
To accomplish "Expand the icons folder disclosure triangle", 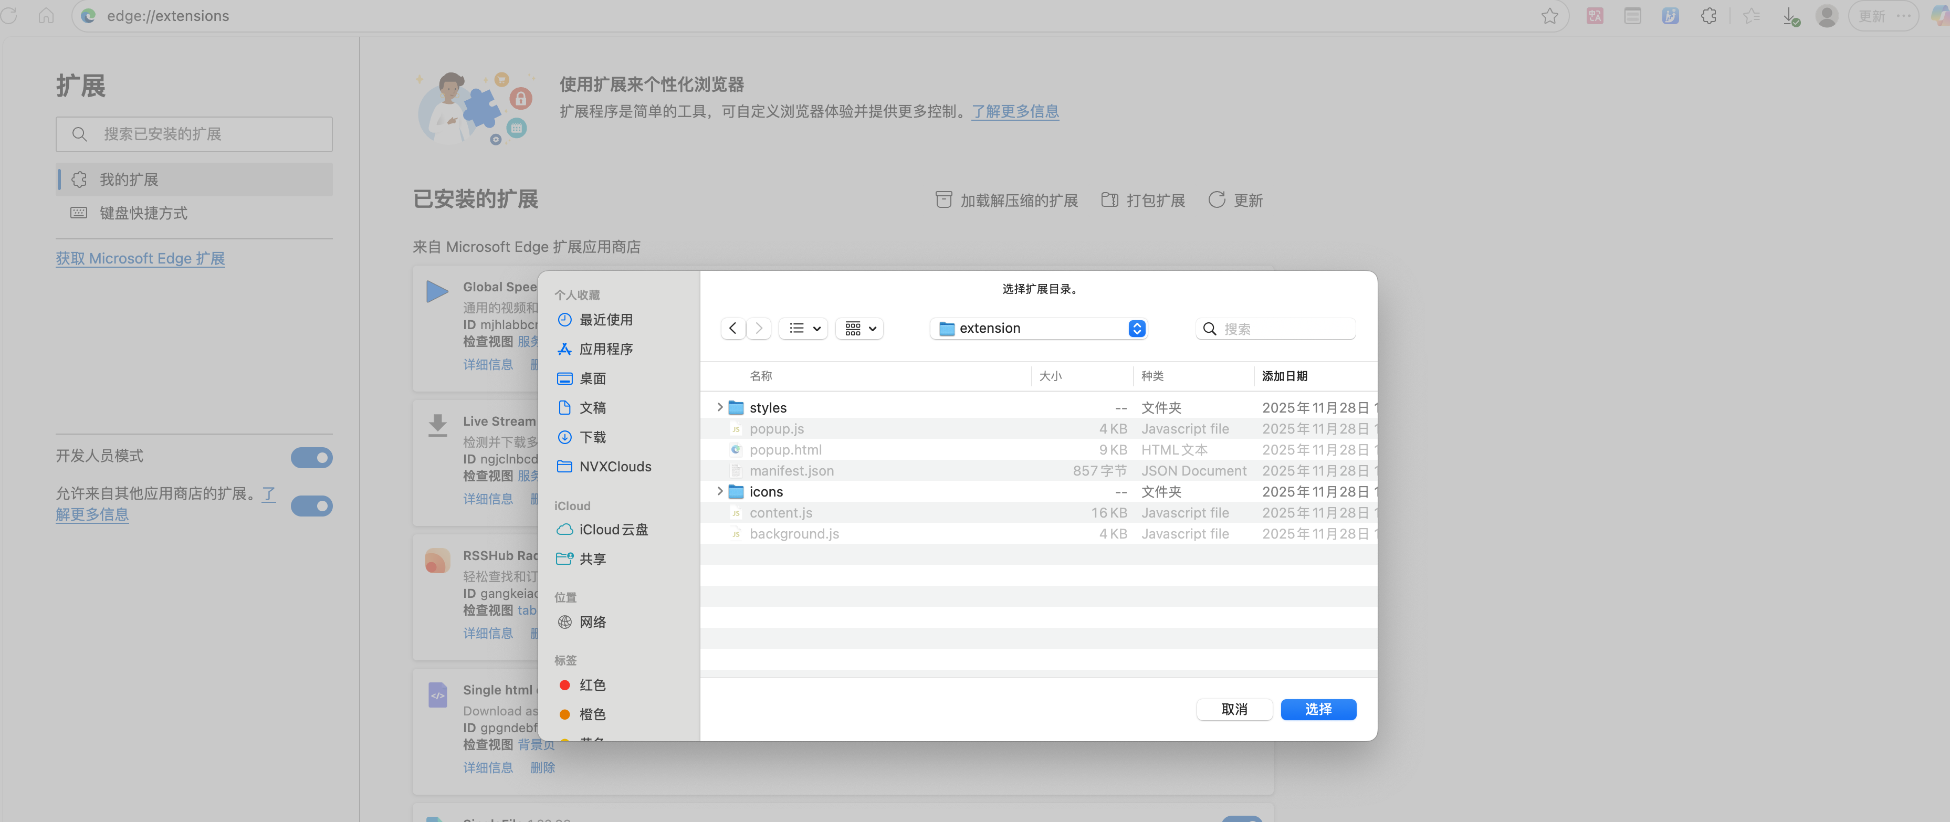I will pos(719,491).
